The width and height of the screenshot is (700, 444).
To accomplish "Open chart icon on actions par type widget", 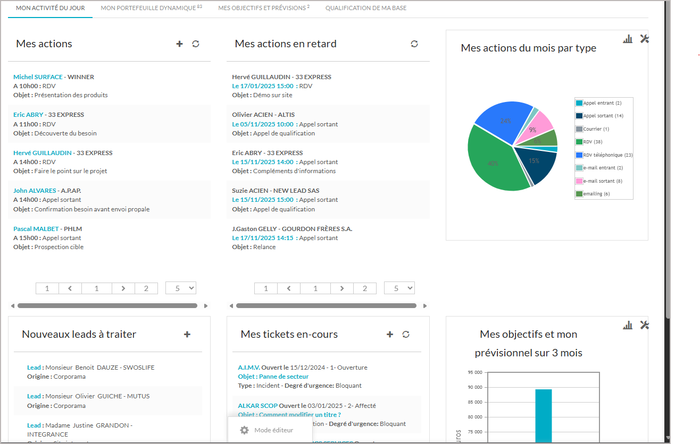I will pyautogui.click(x=628, y=39).
